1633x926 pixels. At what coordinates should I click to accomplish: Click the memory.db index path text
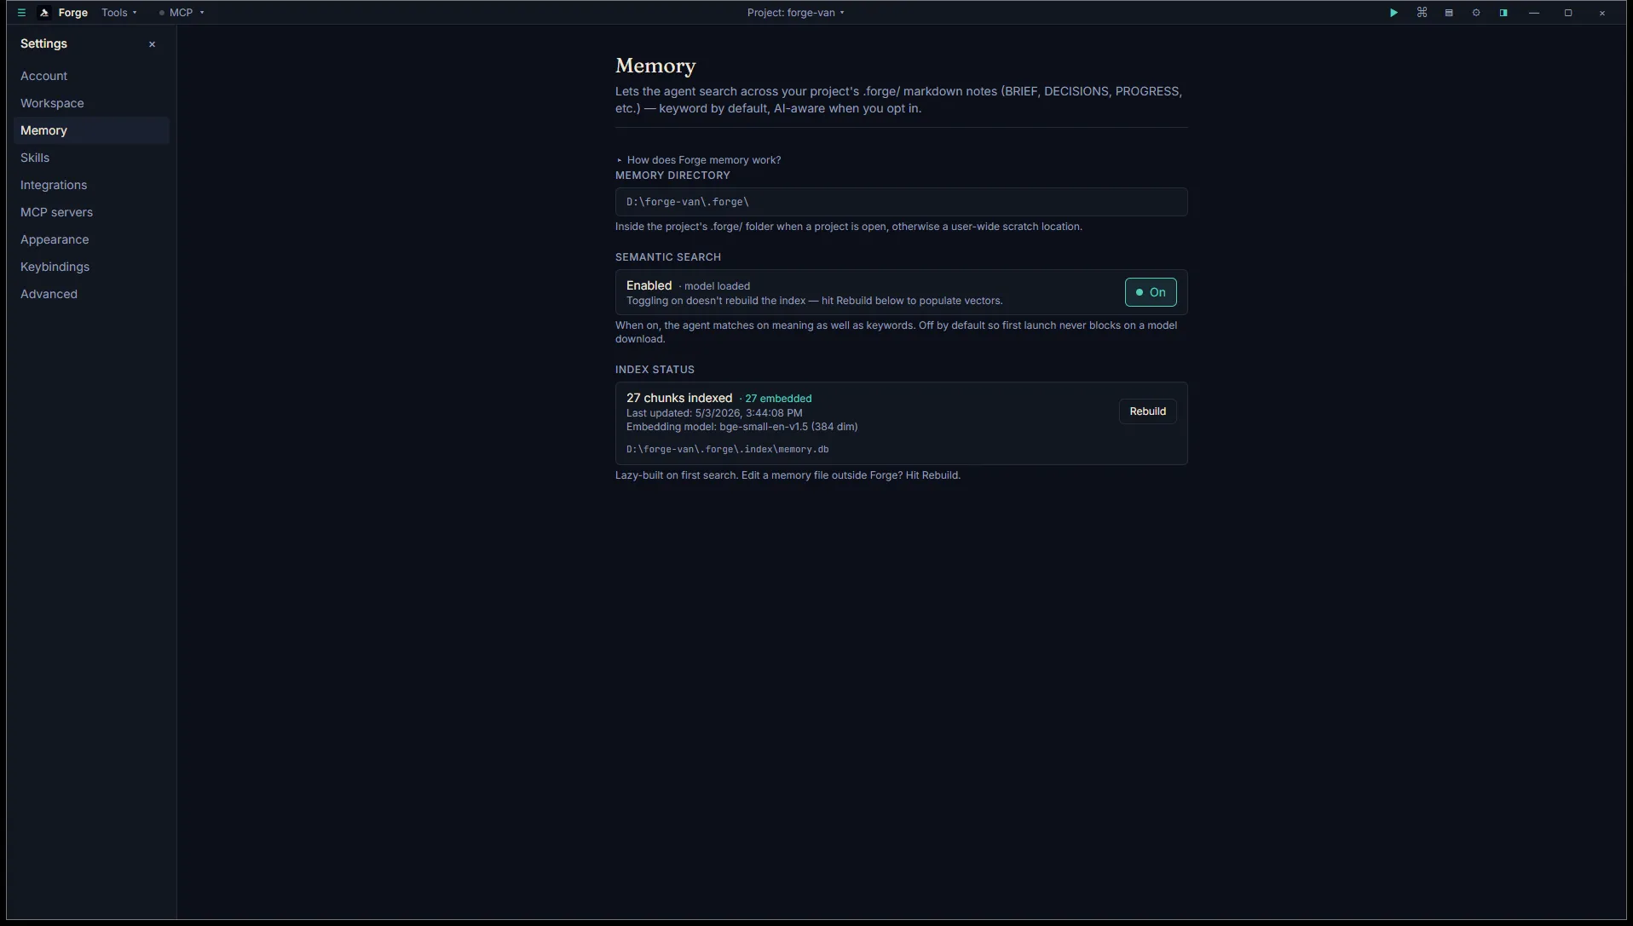tap(727, 449)
